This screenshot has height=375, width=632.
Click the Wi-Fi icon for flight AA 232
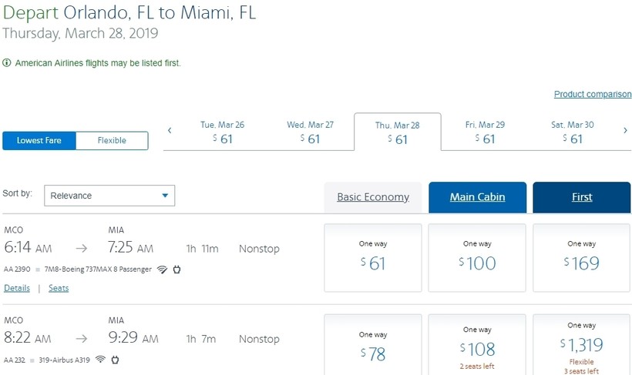100,360
